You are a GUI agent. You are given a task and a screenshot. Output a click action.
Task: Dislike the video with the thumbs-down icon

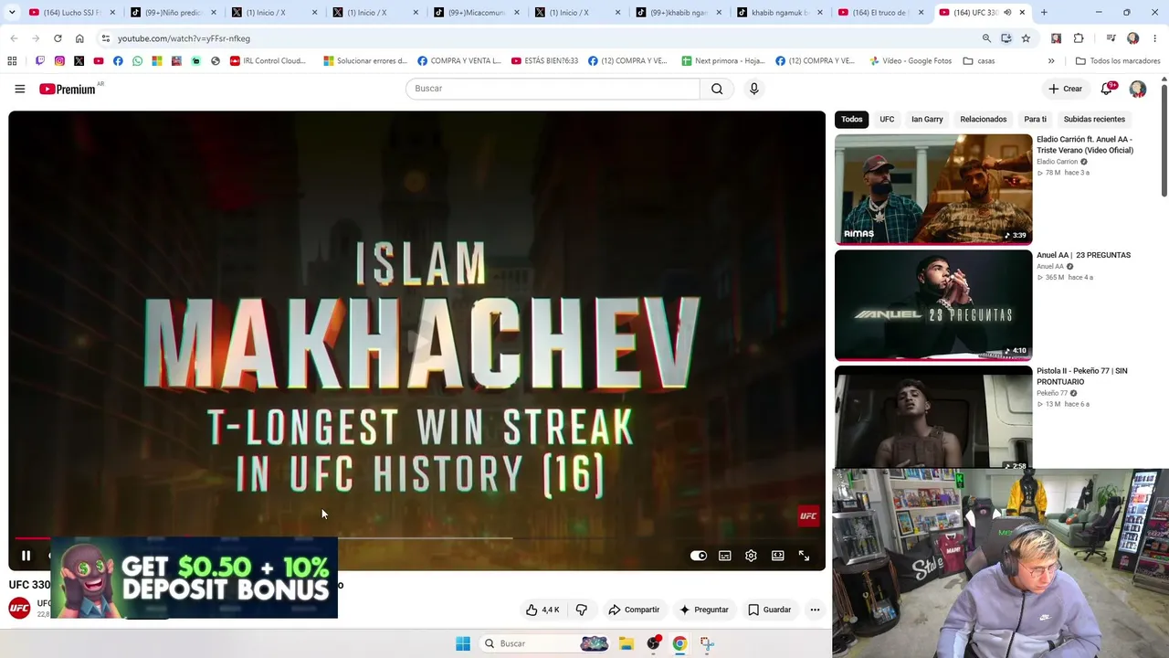coord(582,610)
